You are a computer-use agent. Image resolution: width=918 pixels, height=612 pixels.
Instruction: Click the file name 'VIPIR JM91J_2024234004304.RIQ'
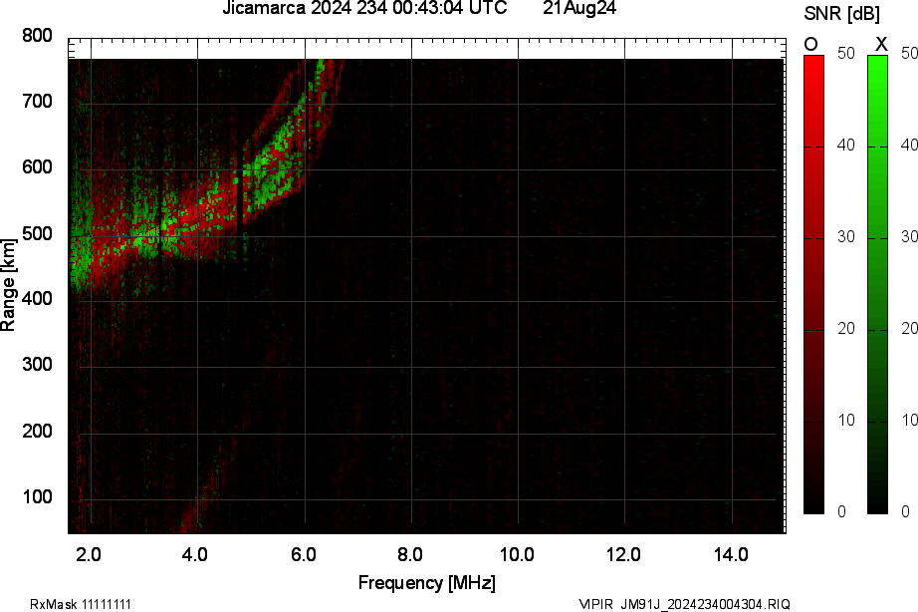coord(684,604)
